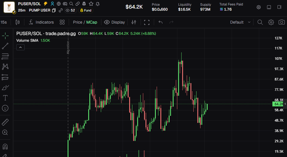Switch chart to Price mode

tap(78, 22)
